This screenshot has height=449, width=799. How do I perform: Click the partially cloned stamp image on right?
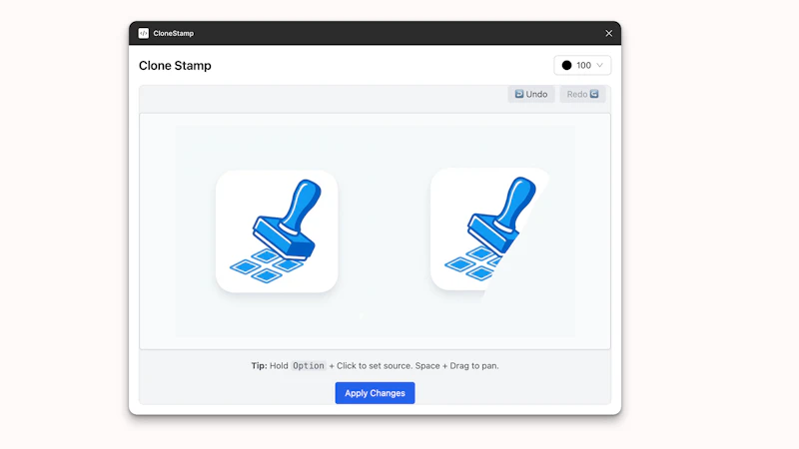point(490,229)
